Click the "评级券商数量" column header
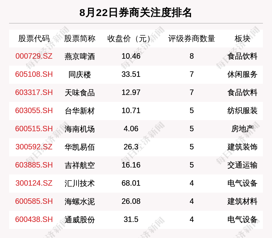 tap(192, 38)
